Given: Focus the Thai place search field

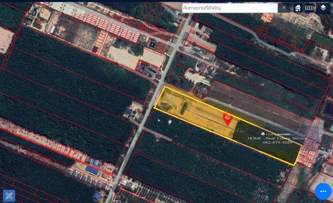Looking at the screenshot, I should click(230, 8).
